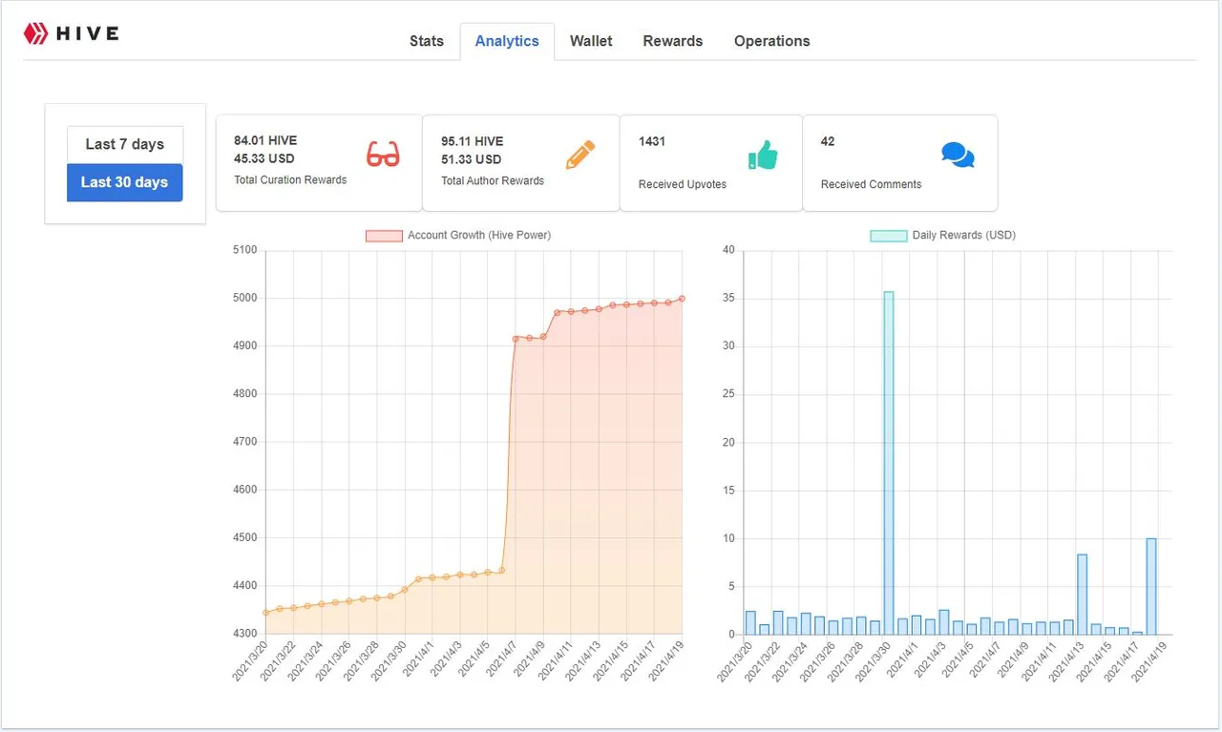Click the orange pencil author rewards icon
1222x732 pixels.
click(579, 154)
